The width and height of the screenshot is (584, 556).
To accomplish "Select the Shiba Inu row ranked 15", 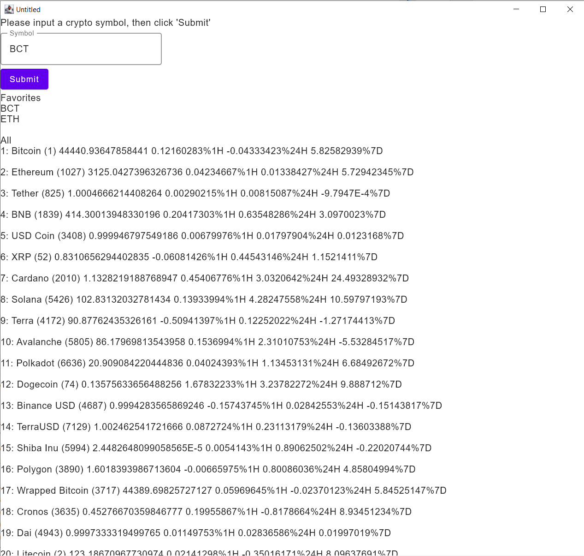I will 216,448.
